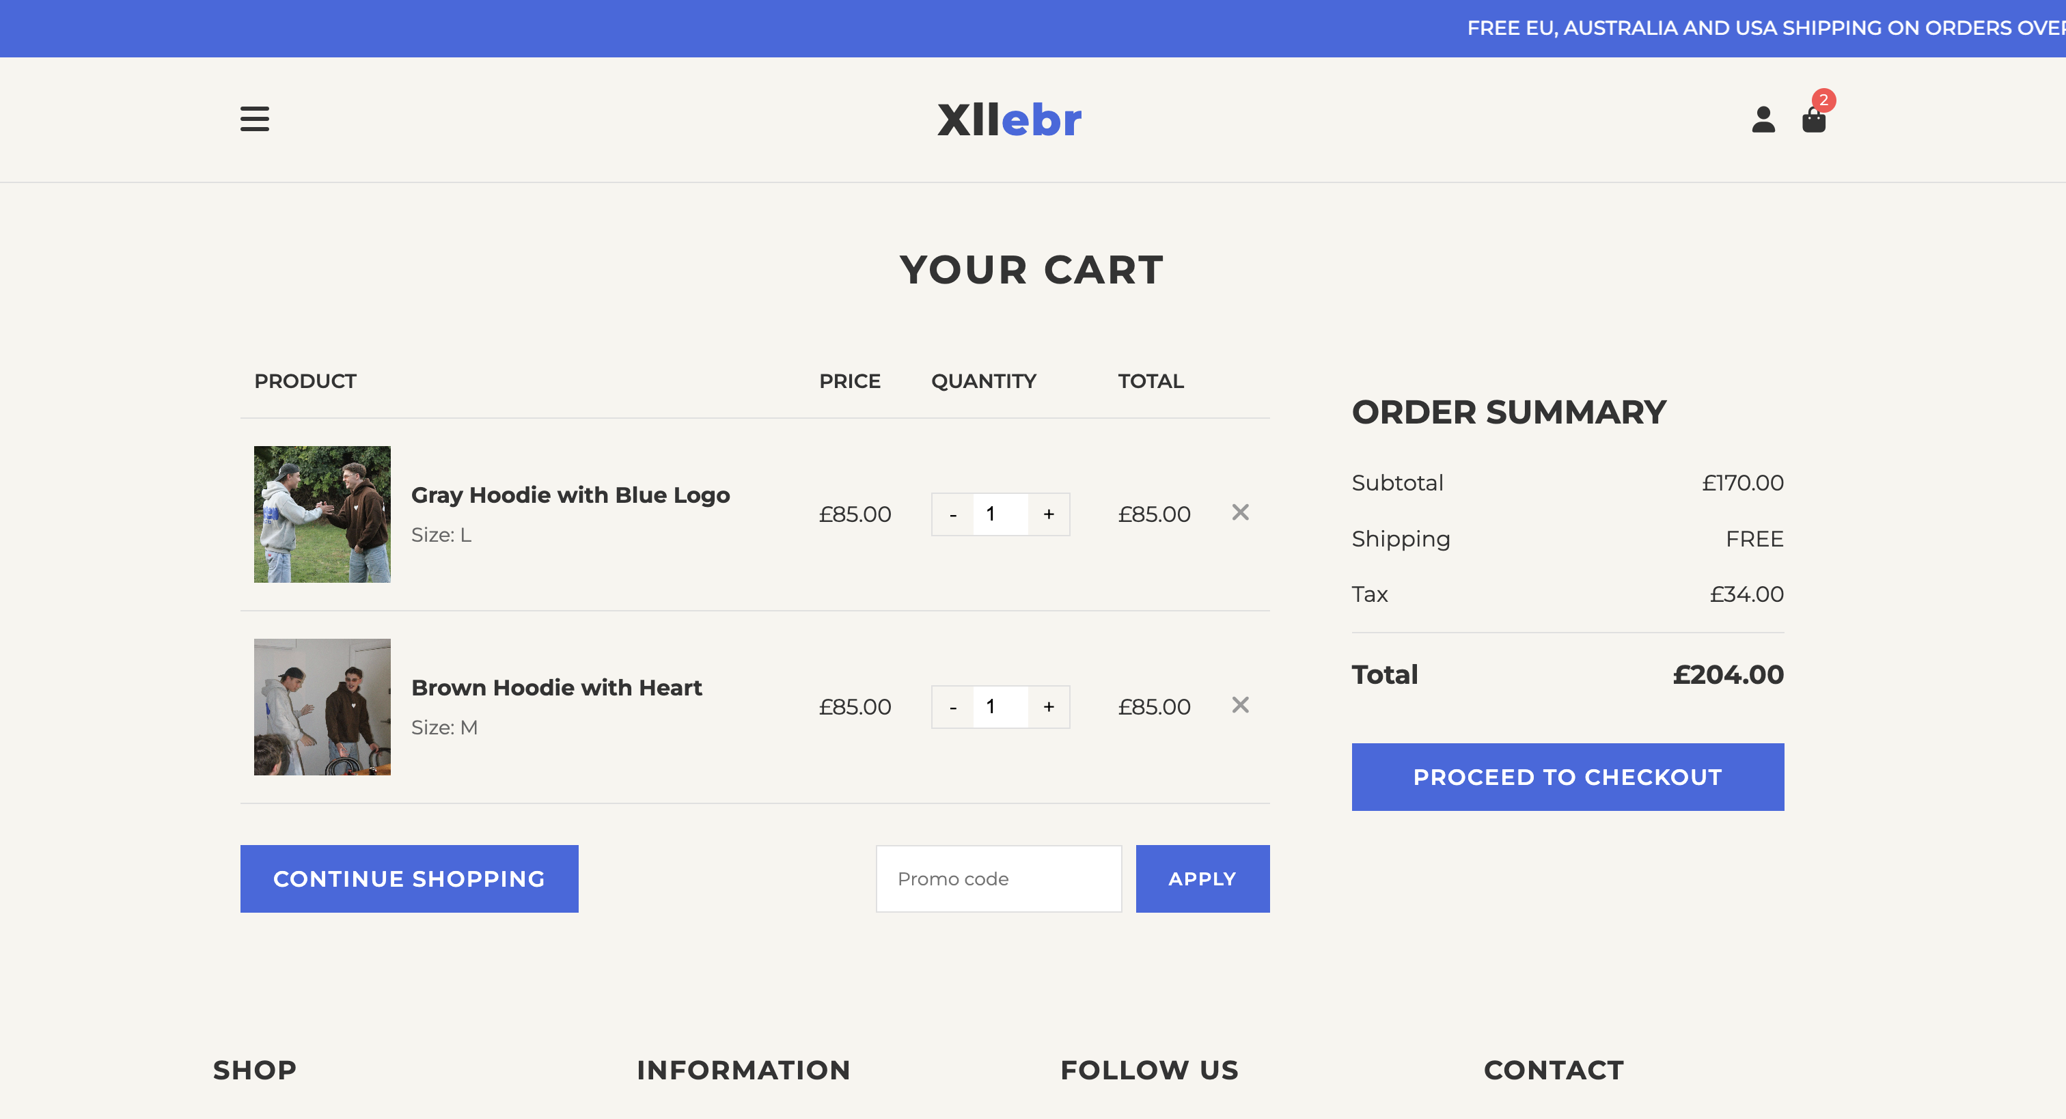Remove Gray Hoodie with Blue Logo item
Screen dimensions: 2066x1119
1240,512
